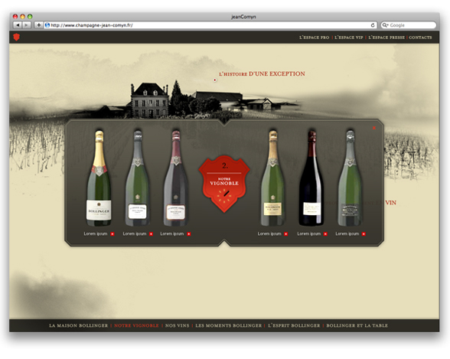Click Lorem ipsum label under third bottle
Screen dimensions: 450x359
pyautogui.click(x=172, y=234)
